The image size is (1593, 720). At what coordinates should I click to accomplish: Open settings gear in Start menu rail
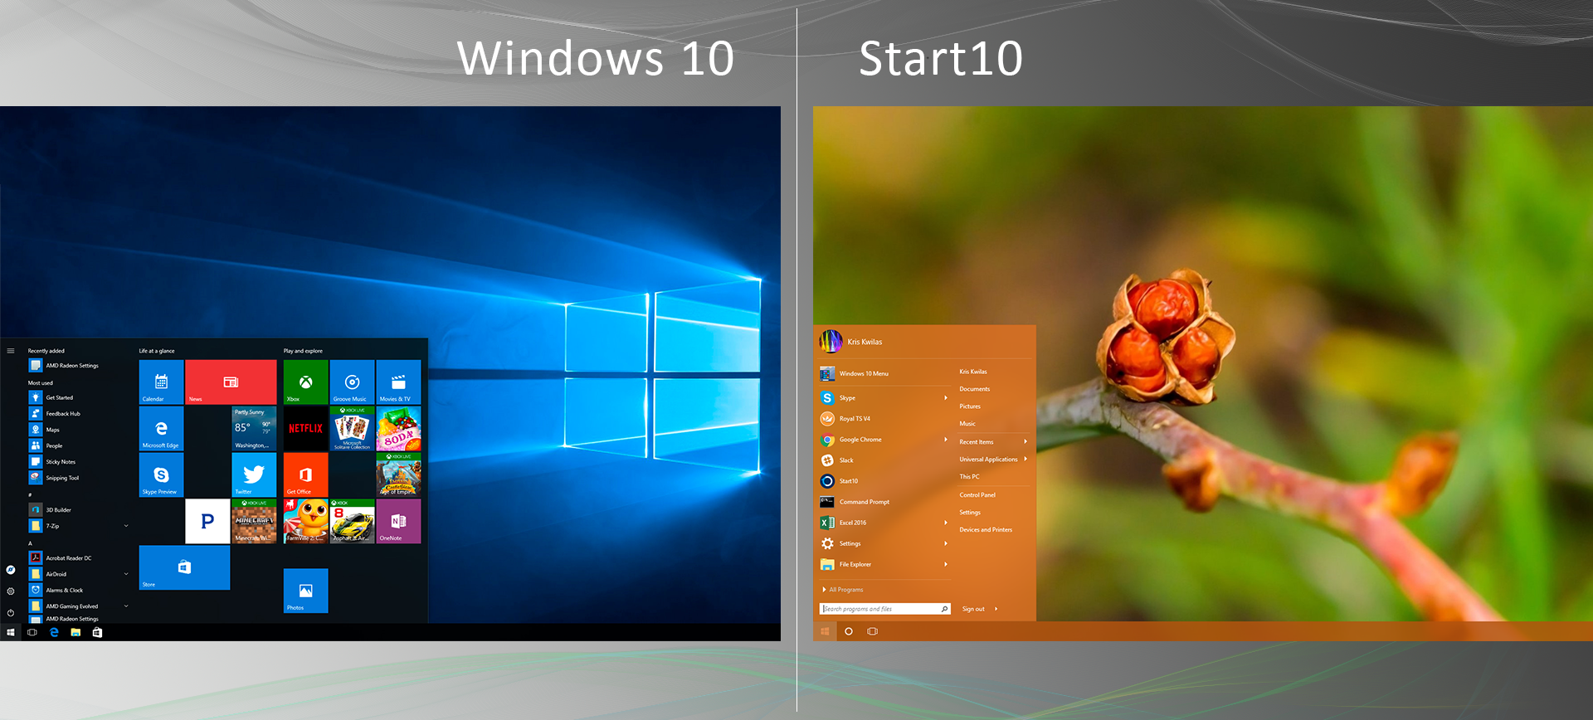coord(11,591)
